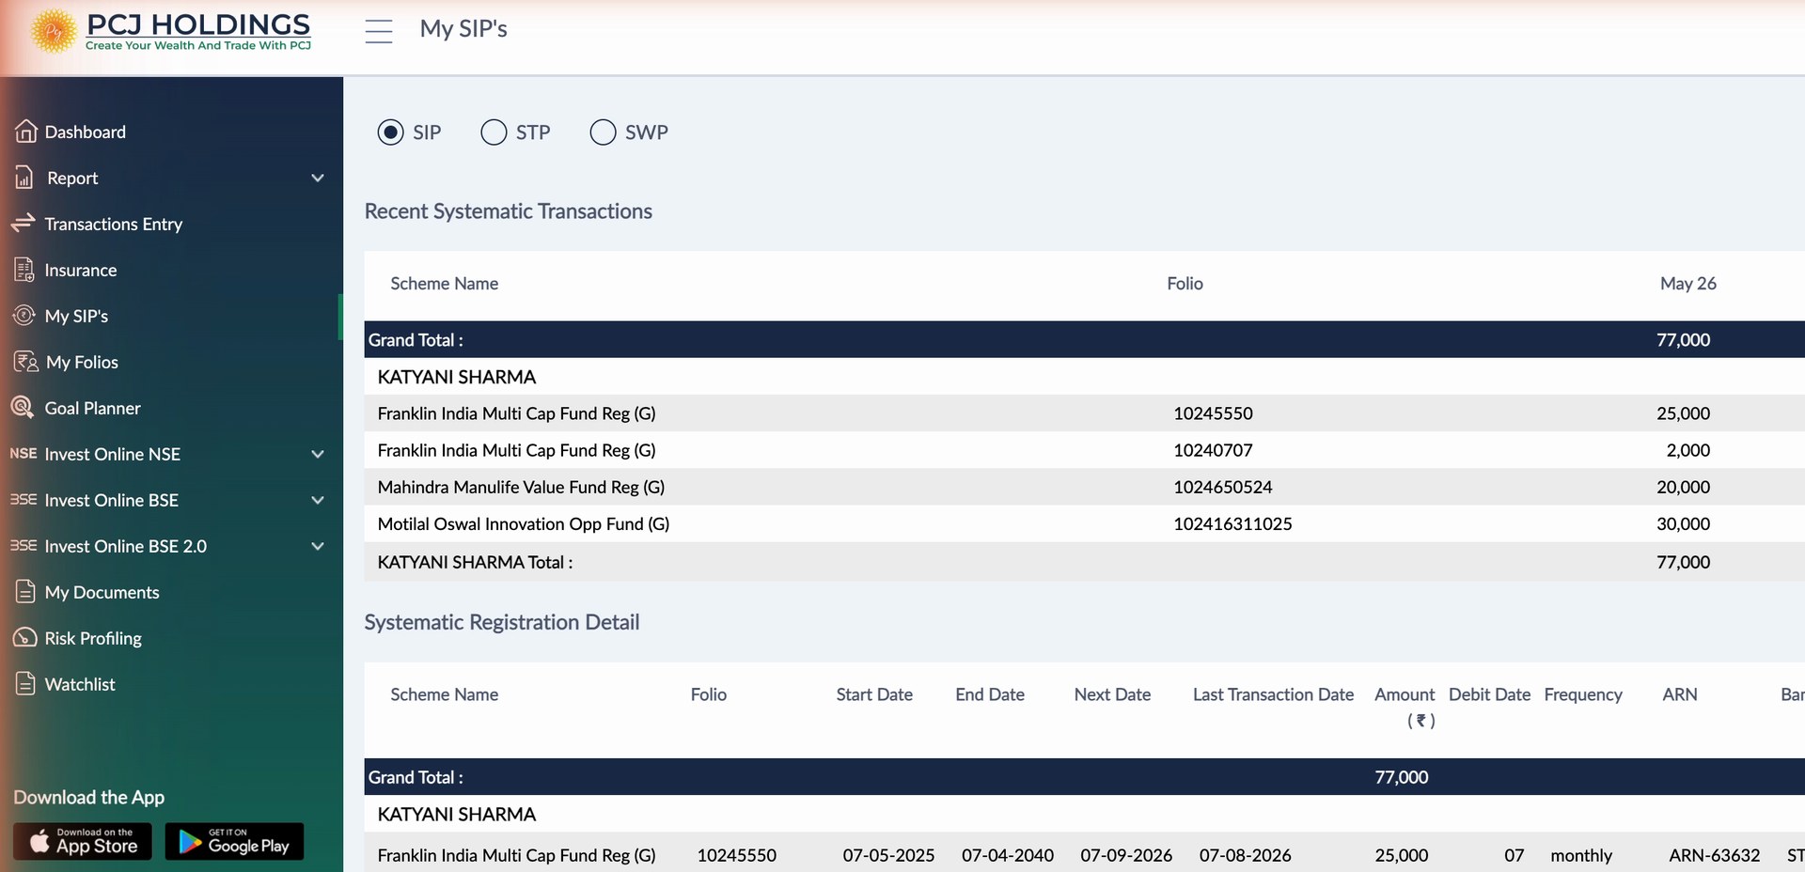
Task: Toggle the hamburger menu icon
Action: pyautogui.click(x=379, y=32)
